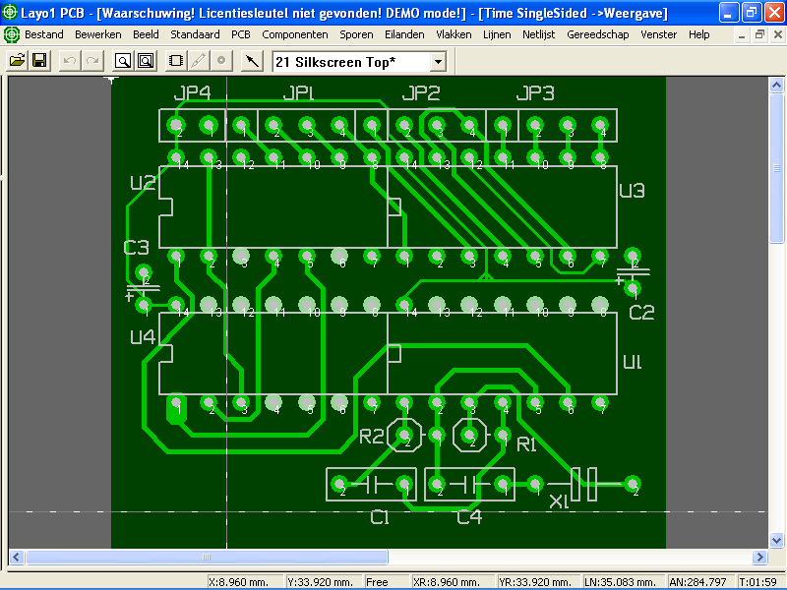Viewport: 787px width, 590px height.
Task: Open the layer selection dropdown arrow
Action: [438, 62]
